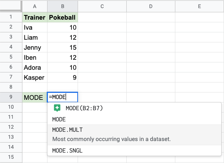Click the Pokeball header cell
The width and height of the screenshot is (224, 163).
(63, 17)
